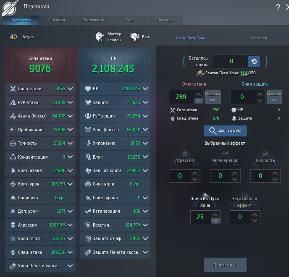Click the Ван faction dragon icon
The width and height of the screenshot is (289, 277).
click(134, 37)
